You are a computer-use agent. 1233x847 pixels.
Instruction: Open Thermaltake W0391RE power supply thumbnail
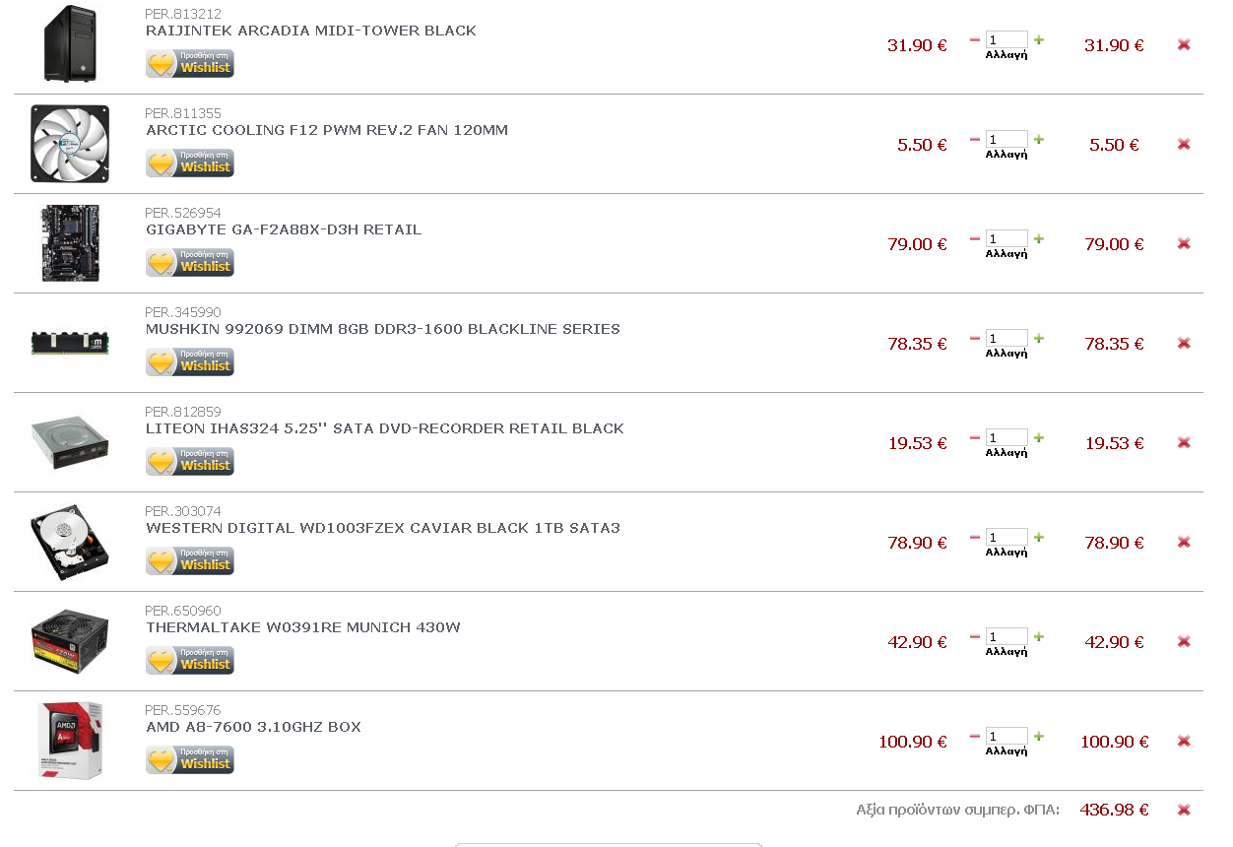[x=70, y=641]
